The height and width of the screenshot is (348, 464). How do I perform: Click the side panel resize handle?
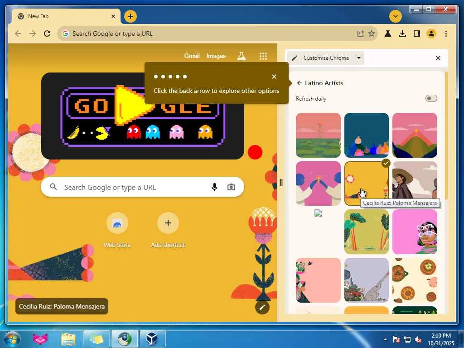pos(281,183)
